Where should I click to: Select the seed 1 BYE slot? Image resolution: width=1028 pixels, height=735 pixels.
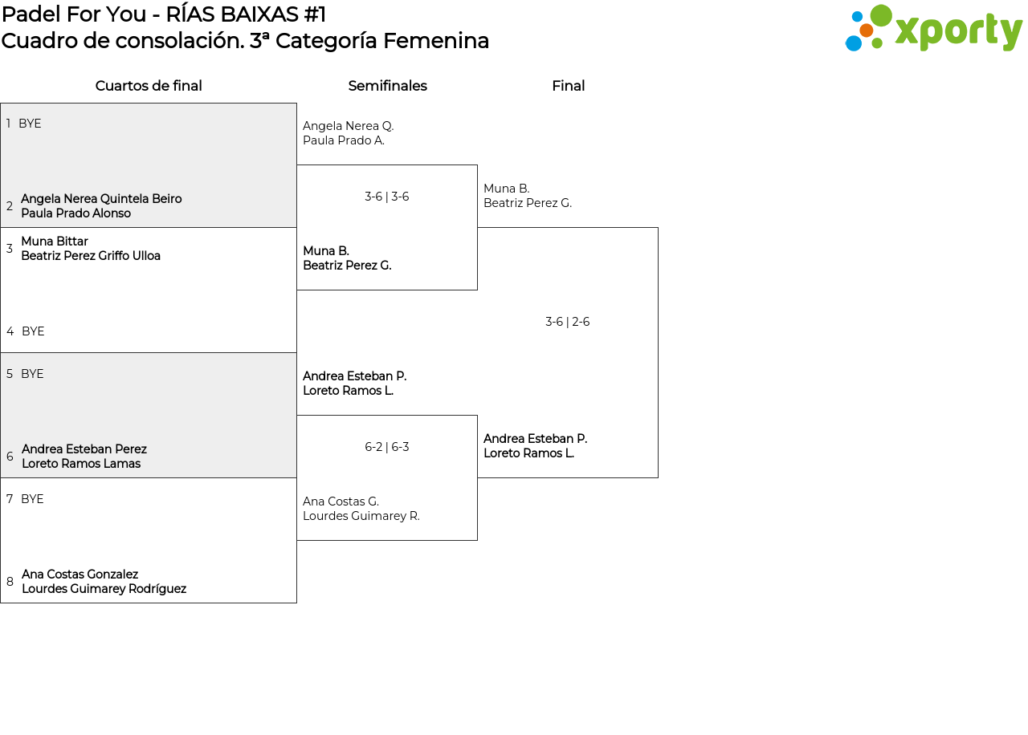30,124
